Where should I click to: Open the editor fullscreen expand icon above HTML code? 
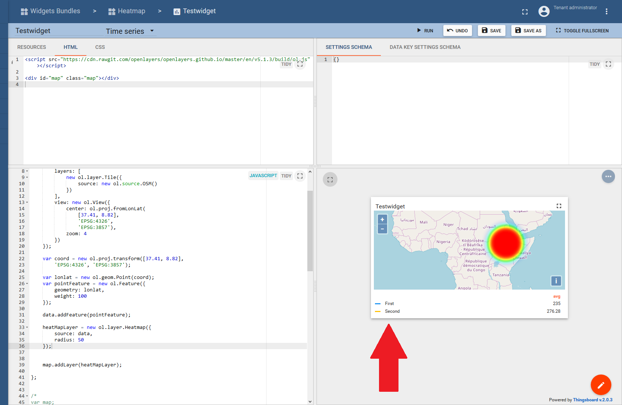coord(300,64)
